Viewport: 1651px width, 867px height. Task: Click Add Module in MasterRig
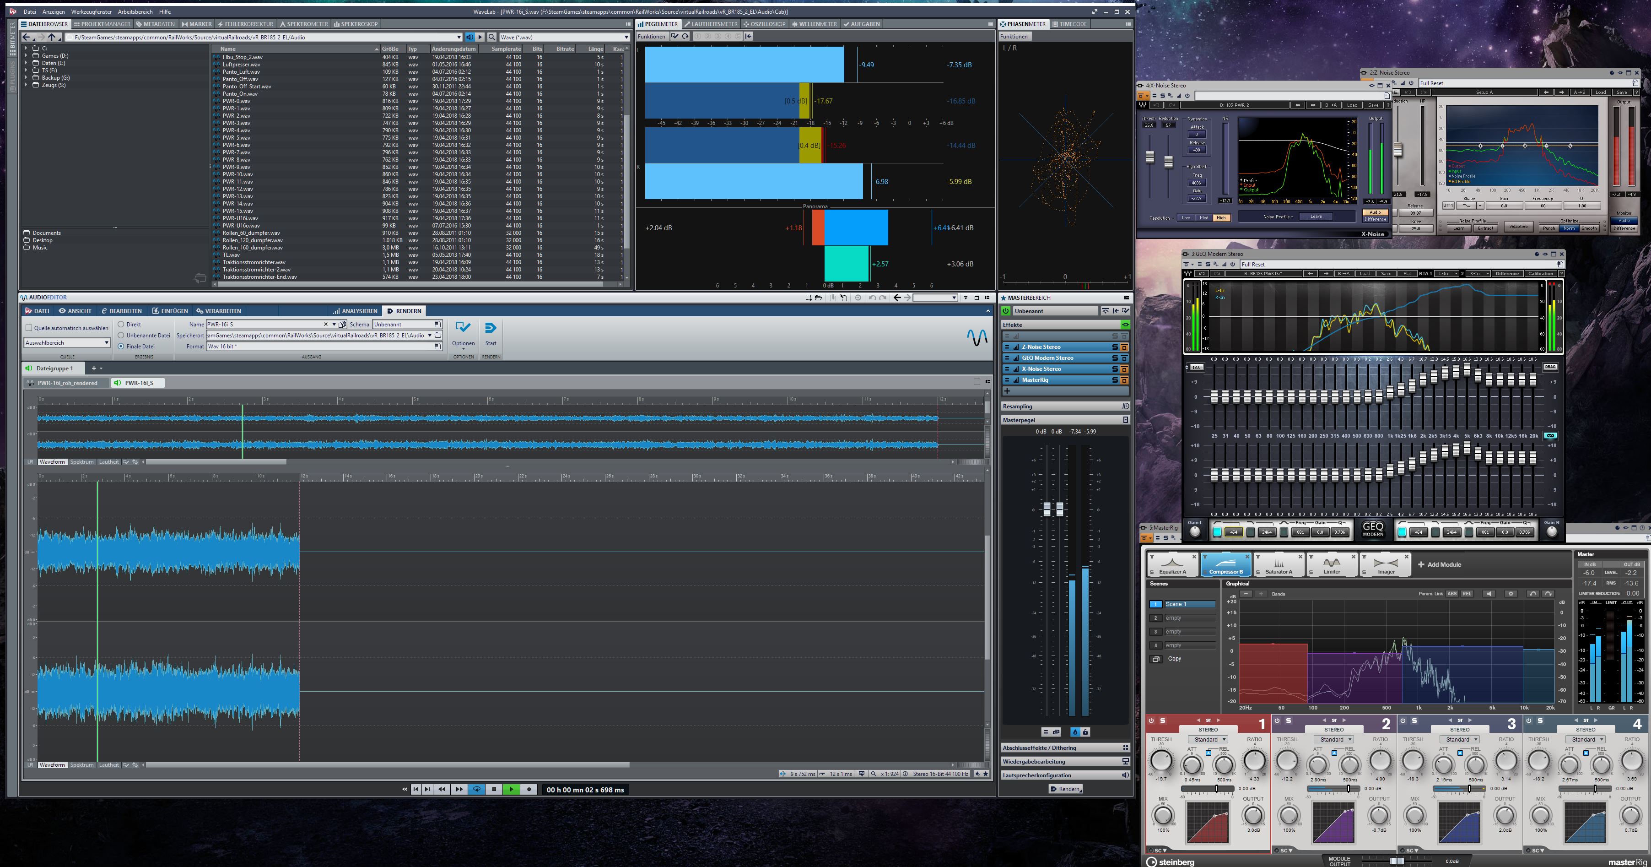tap(1440, 564)
